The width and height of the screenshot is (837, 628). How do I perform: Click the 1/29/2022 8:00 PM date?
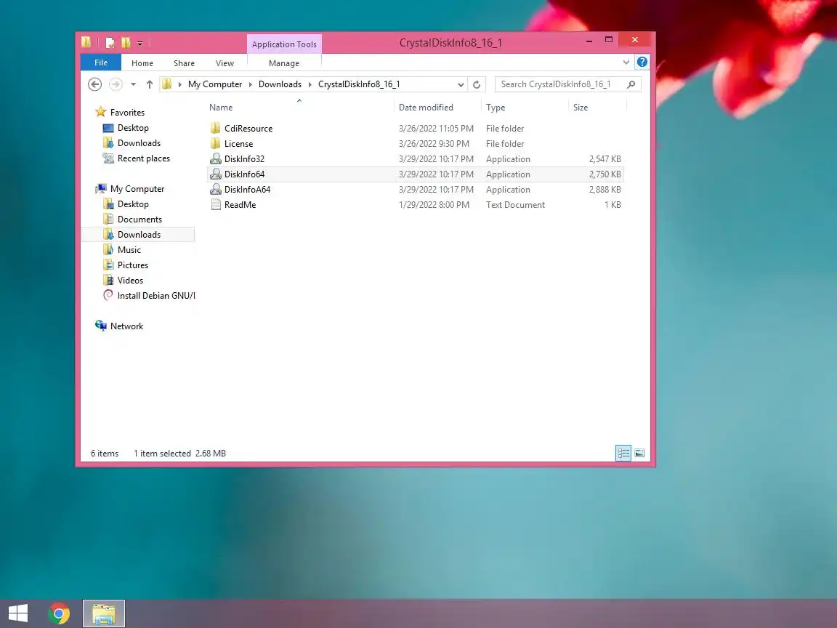click(434, 204)
